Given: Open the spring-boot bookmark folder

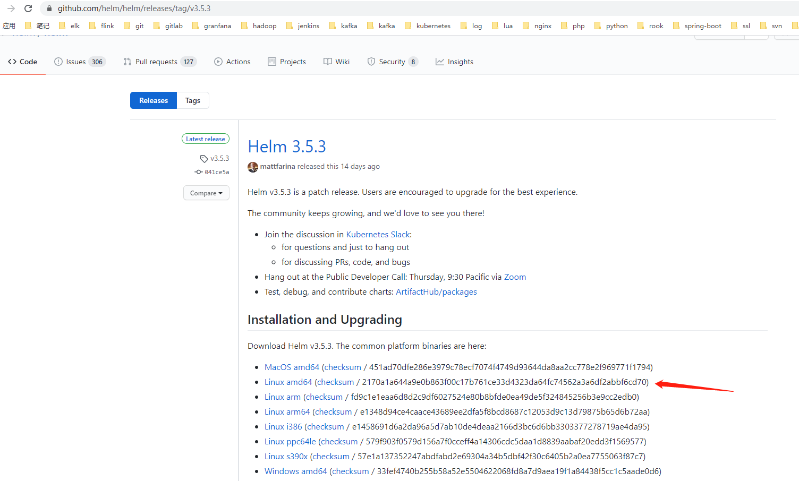Looking at the screenshot, I should [697, 25].
